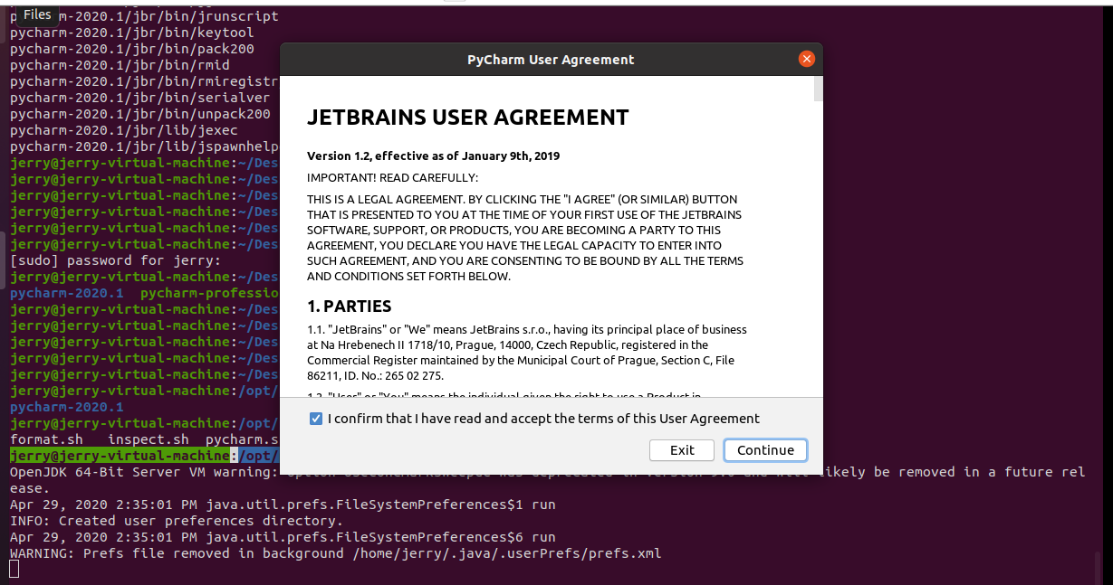Click 'inspect.sh' in the terminal listing

click(x=149, y=439)
